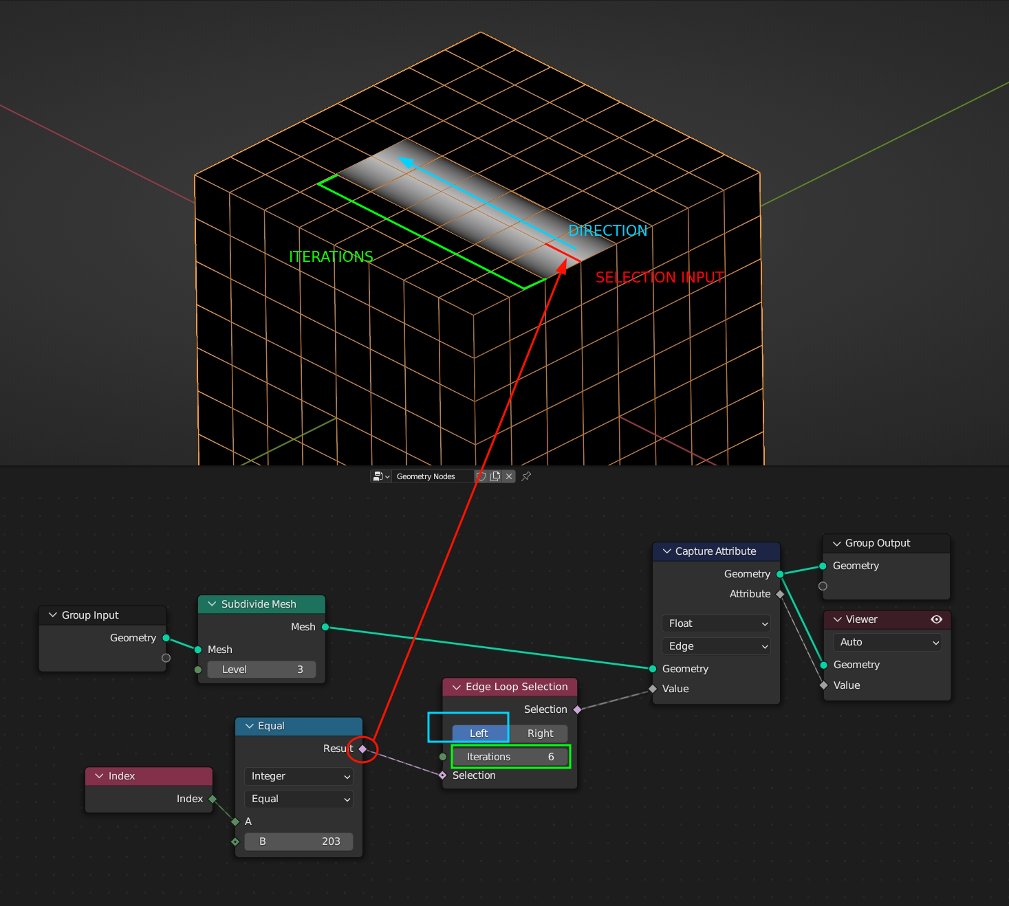Click Capture Attribute Geometry output socket
This screenshot has width=1009, height=906.
[780, 574]
